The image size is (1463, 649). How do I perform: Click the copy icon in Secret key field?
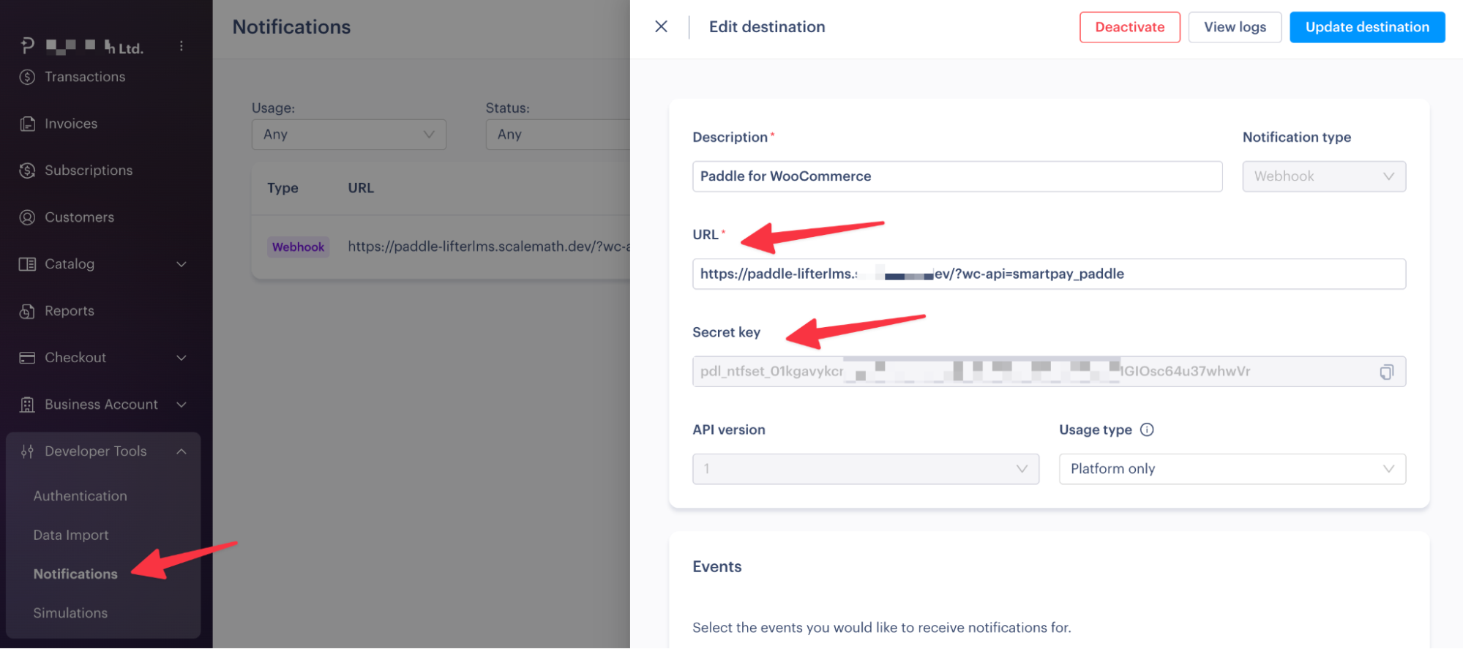(x=1385, y=372)
